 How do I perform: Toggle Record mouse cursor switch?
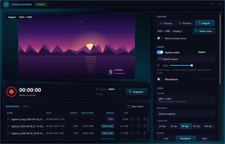click(x=160, y=38)
